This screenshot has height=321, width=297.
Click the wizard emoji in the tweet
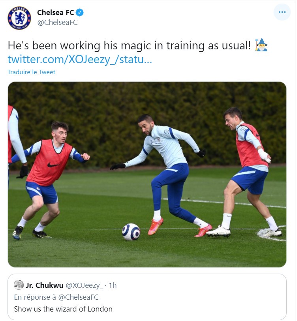[x=261, y=45]
